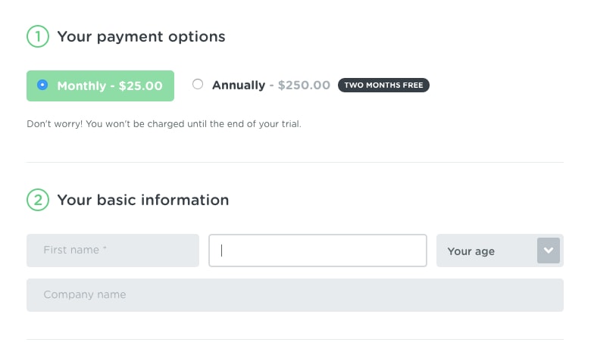The image size is (591, 361).
Task: Click the circled step 1 number icon
Action: [38, 36]
